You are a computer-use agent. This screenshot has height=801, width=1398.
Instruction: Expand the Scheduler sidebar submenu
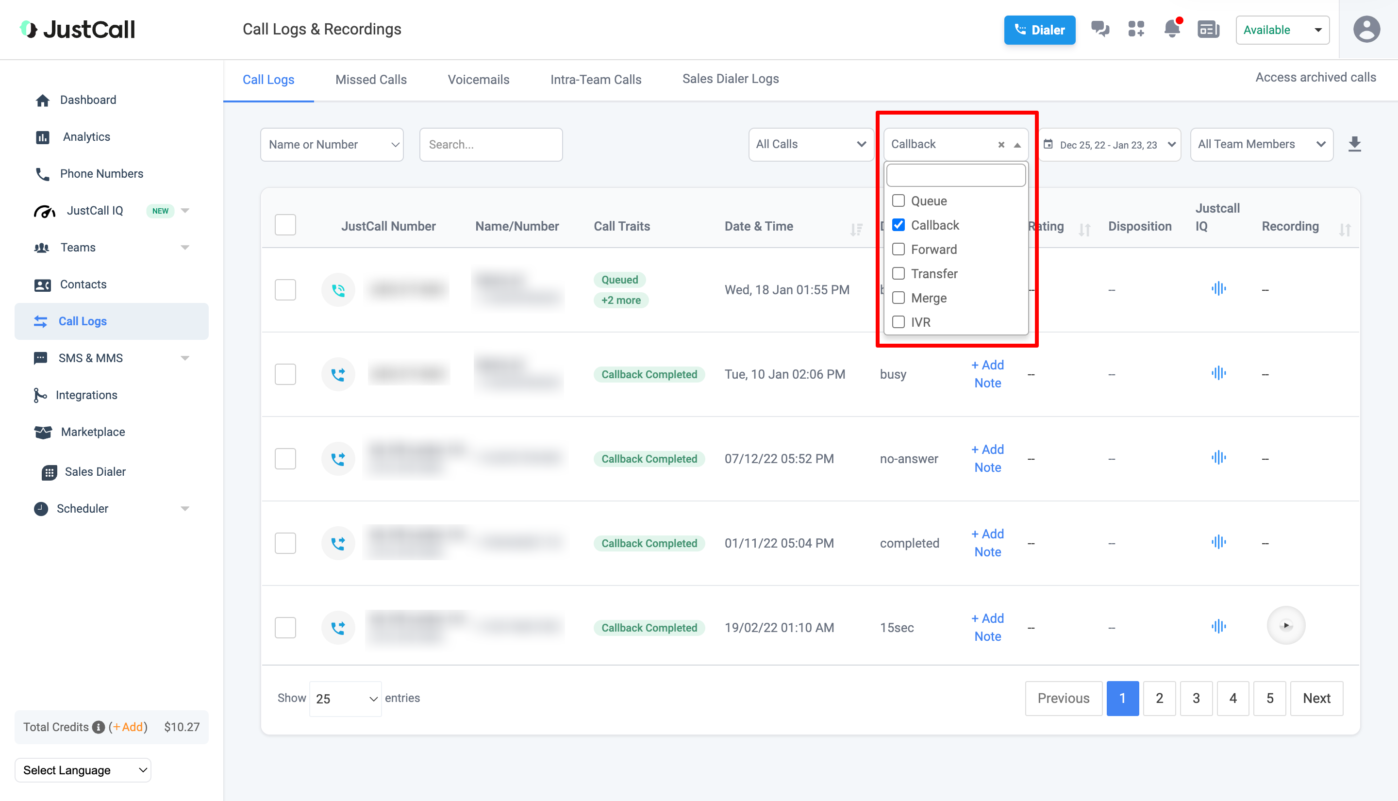coord(185,509)
